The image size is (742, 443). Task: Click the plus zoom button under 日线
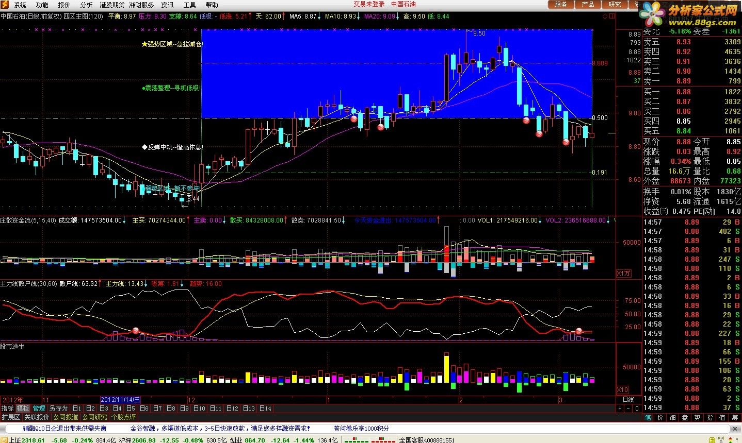[620, 408]
